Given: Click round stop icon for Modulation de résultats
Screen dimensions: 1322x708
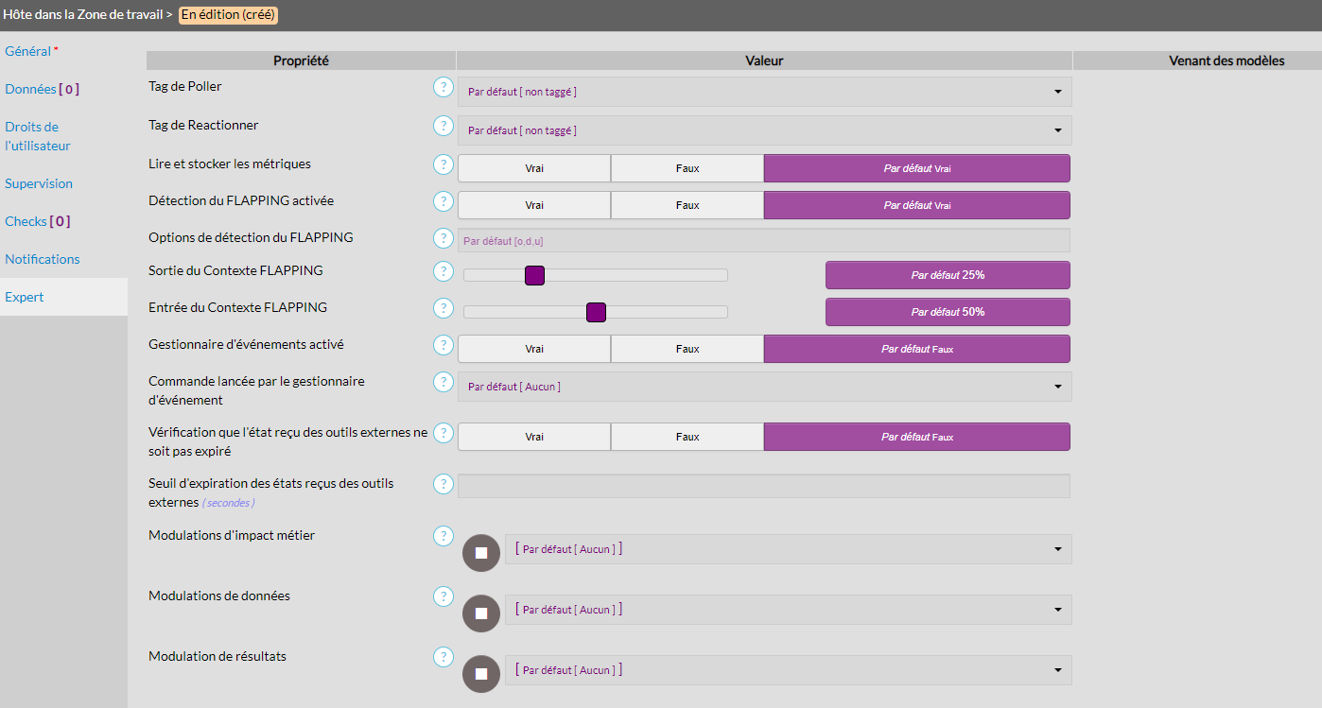Looking at the screenshot, I should coord(480,674).
